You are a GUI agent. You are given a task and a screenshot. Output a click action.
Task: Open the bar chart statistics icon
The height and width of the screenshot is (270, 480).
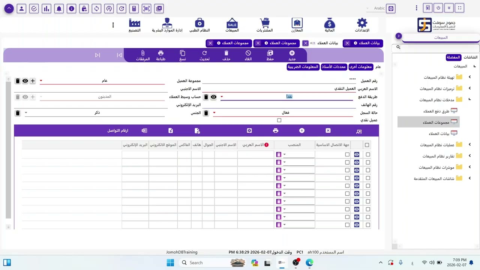pos(46,8)
